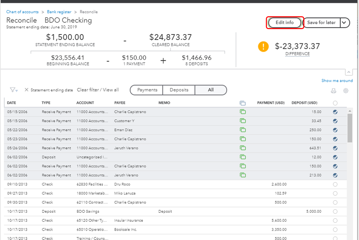Click the orange difference warning icon

pyautogui.click(x=263, y=47)
